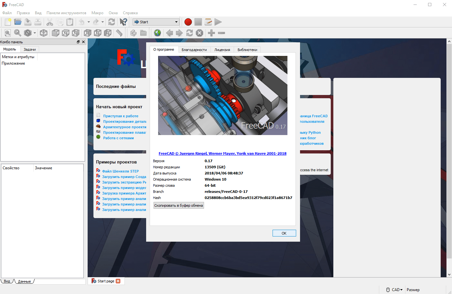Open the Макро menu
This screenshot has width=452, height=294.
tap(97, 13)
